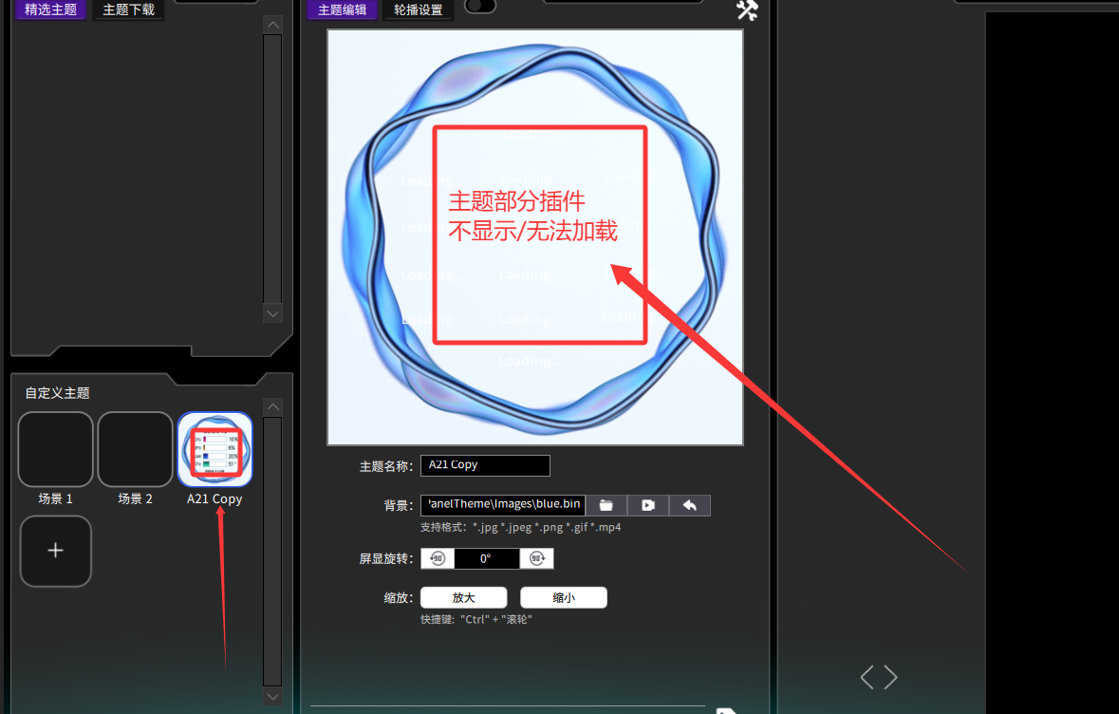Click the 缩小 zoom-out button
The height and width of the screenshot is (714, 1119).
click(563, 598)
